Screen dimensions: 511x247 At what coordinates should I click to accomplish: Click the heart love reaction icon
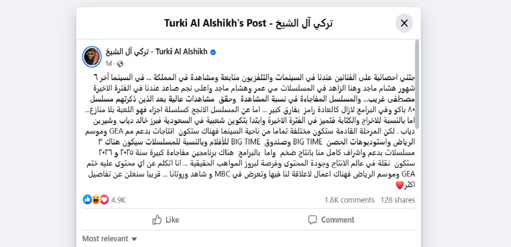(x=104, y=200)
